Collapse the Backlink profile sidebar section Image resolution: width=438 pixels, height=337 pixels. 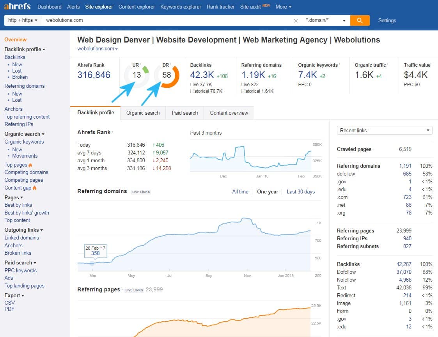coord(25,49)
